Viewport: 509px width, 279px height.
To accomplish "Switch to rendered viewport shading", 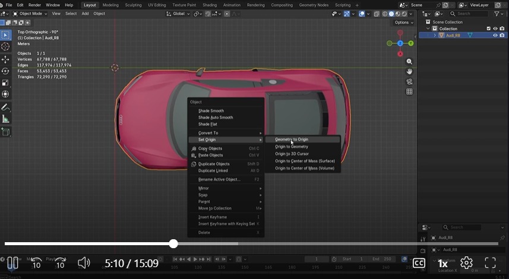I will click(x=404, y=14).
